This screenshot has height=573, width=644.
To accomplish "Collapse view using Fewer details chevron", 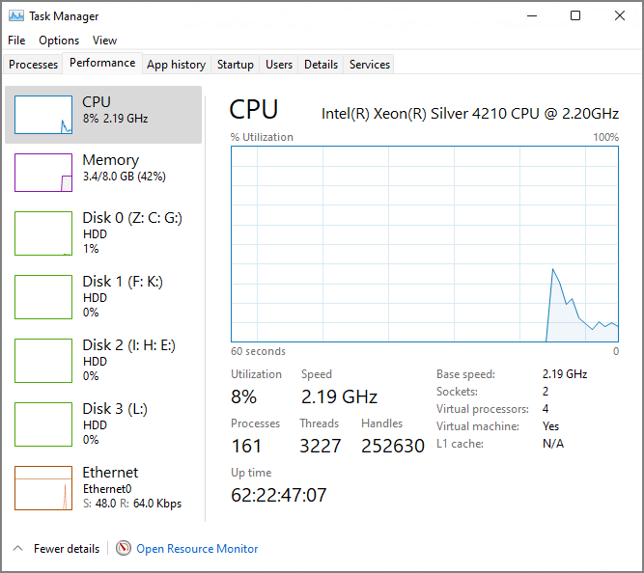I will [x=17, y=548].
